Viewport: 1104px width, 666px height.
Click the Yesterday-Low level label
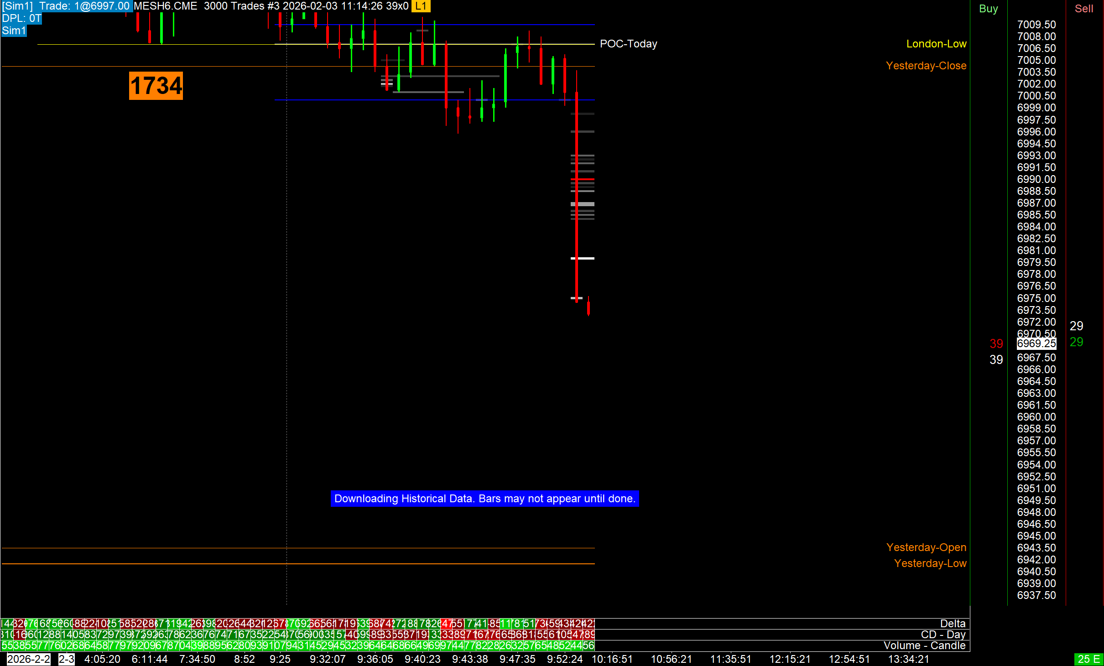930,563
